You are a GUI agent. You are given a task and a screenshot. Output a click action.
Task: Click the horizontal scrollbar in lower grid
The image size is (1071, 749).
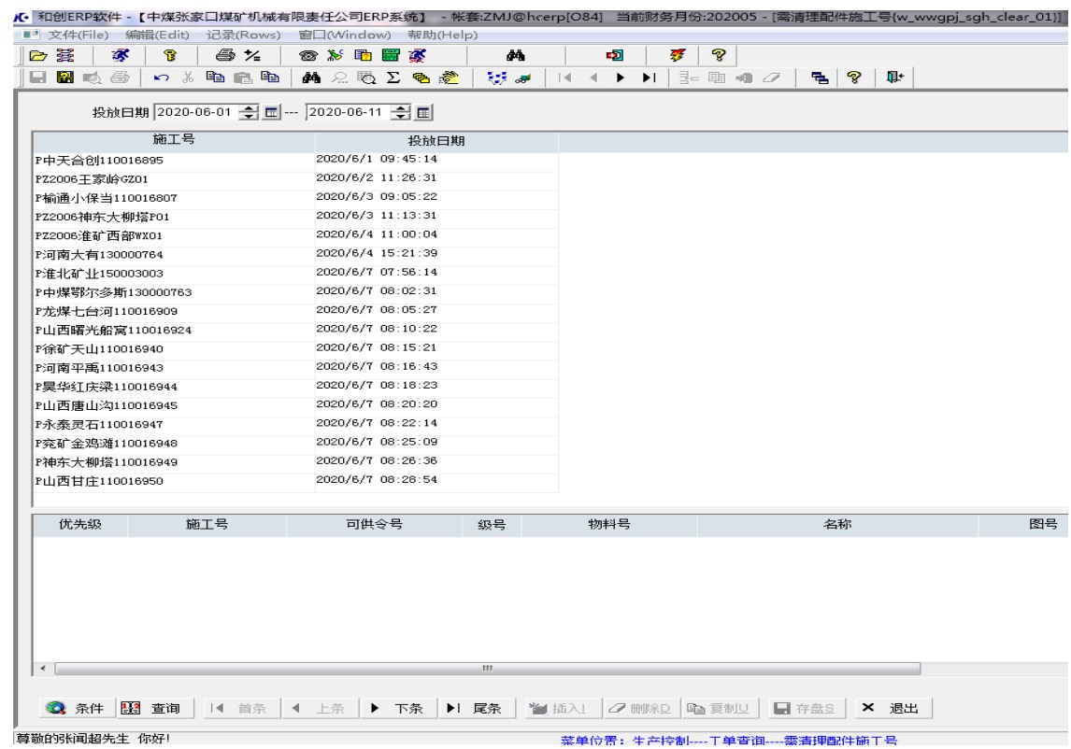coord(488,669)
